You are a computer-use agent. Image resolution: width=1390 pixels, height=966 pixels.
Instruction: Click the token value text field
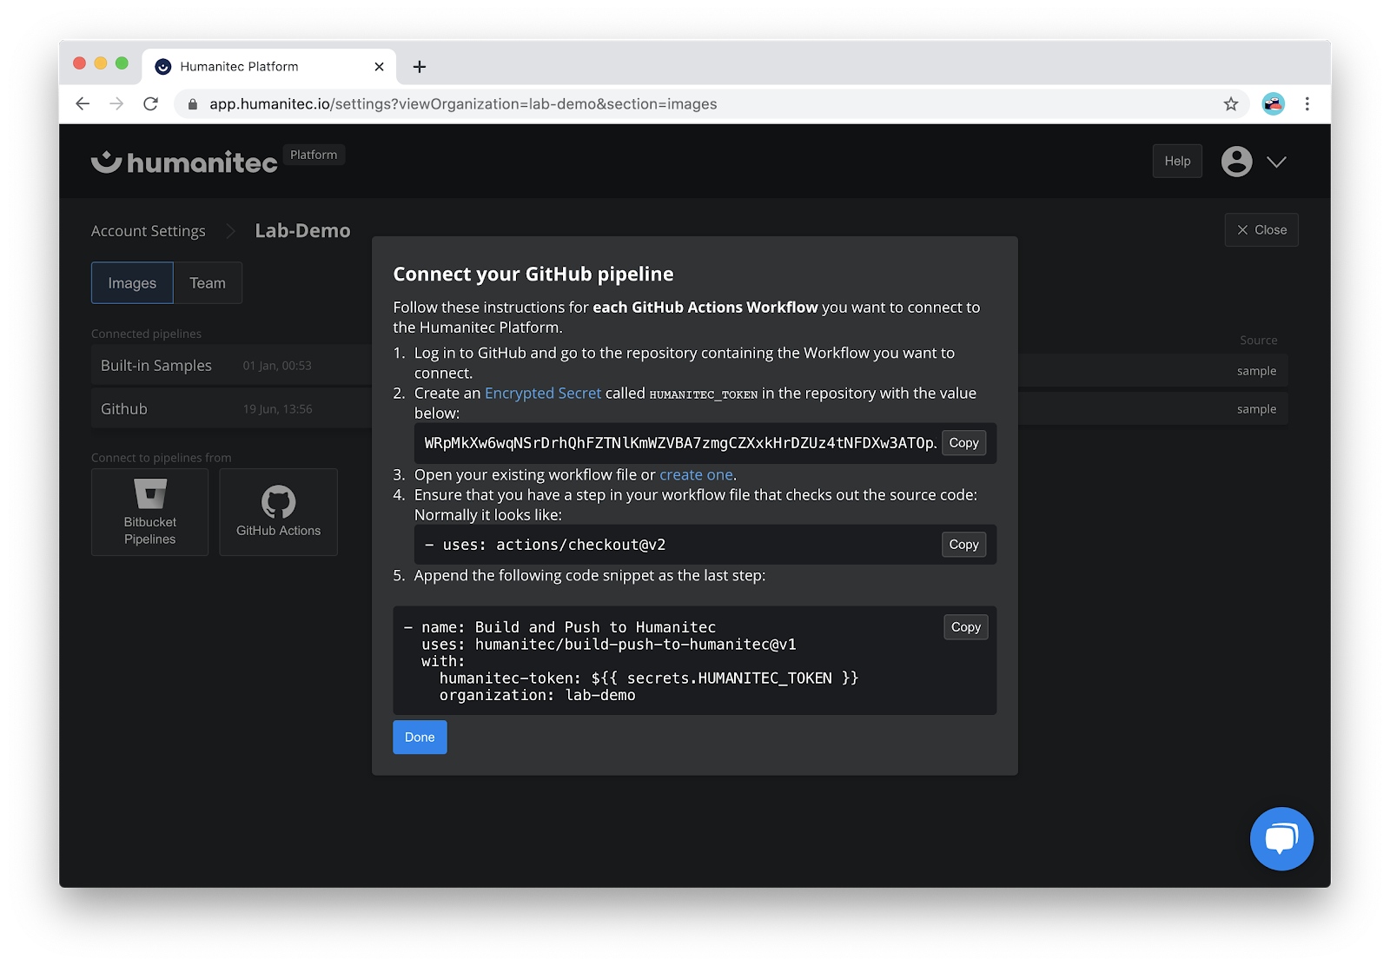coord(679,443)
